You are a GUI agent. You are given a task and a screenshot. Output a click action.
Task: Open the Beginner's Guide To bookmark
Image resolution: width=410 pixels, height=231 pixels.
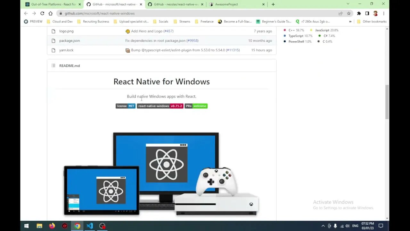pyautogui.click(x=274, y=21)
